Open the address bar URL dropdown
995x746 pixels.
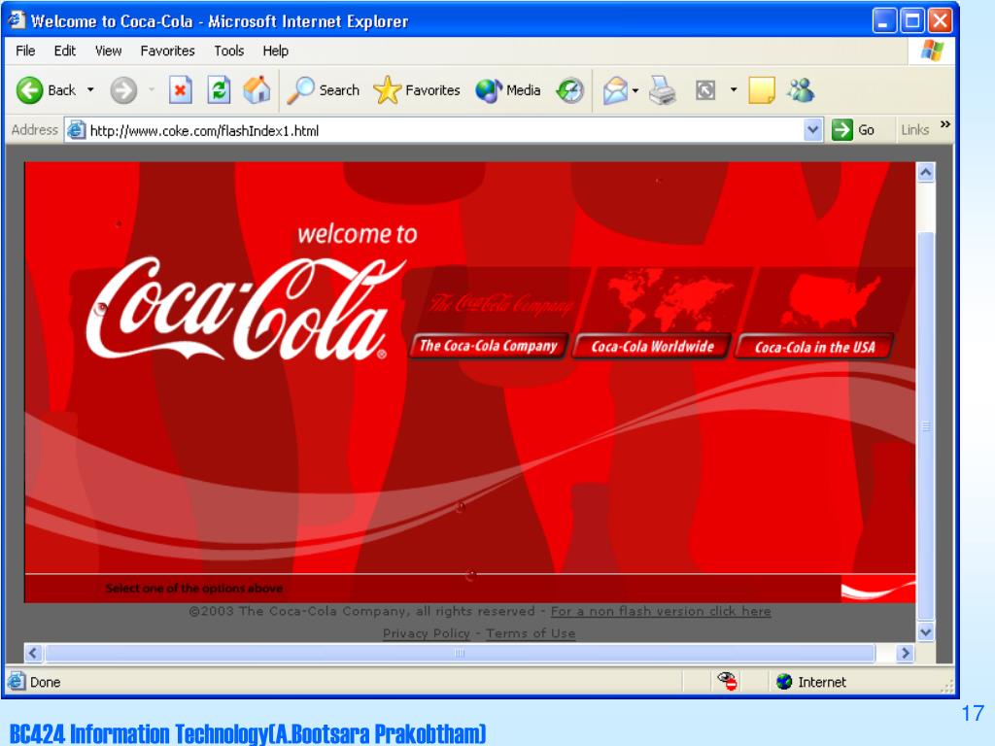(x=813, y=130)
